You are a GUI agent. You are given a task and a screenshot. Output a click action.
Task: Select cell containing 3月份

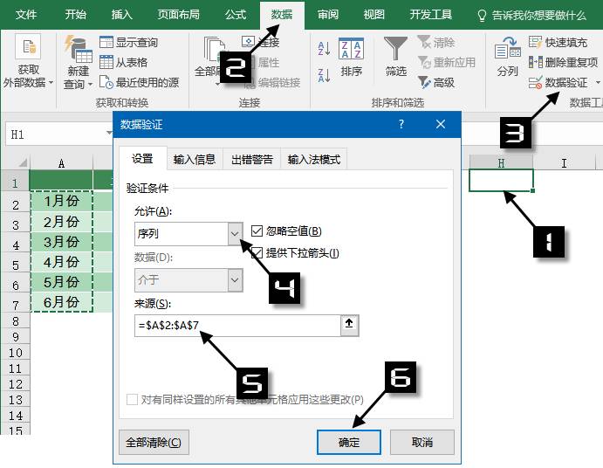click(61, 242)
